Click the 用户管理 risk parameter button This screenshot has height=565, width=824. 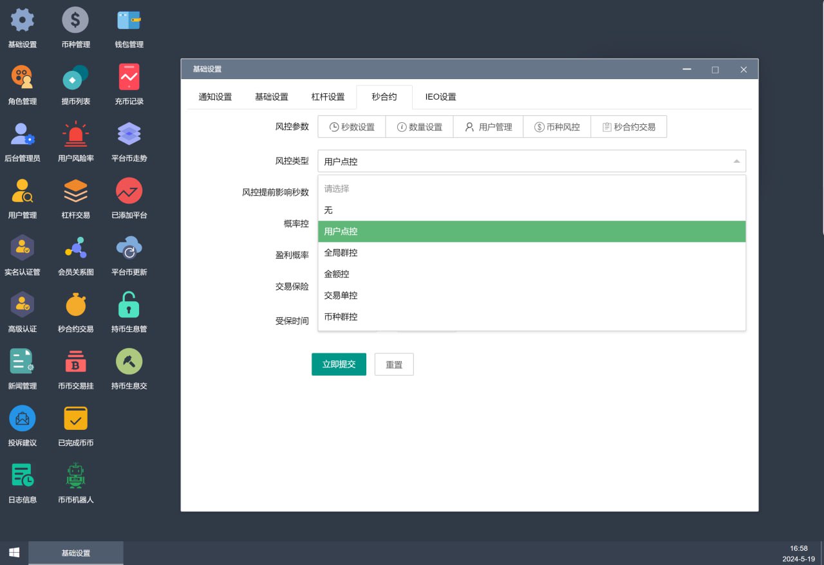489,127
